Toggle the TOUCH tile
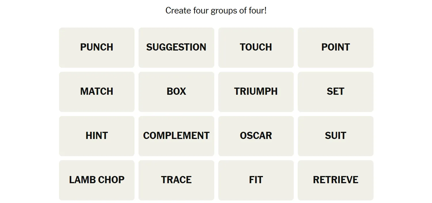The width and height of the screenshot is (432, 203). [256, 48]
